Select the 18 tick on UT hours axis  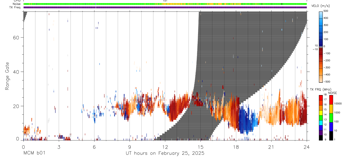point(236,147)
